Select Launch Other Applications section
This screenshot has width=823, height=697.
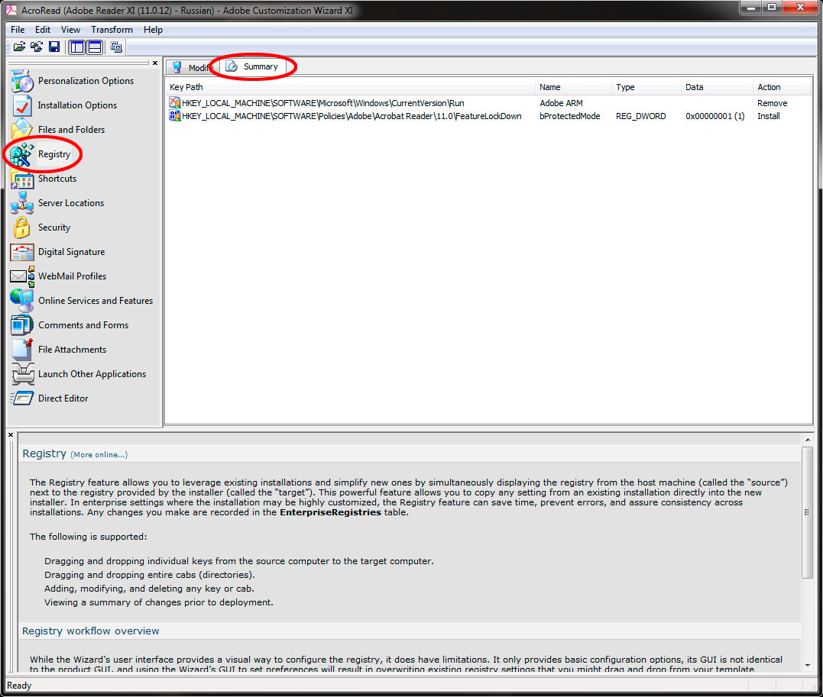point(78,374)
